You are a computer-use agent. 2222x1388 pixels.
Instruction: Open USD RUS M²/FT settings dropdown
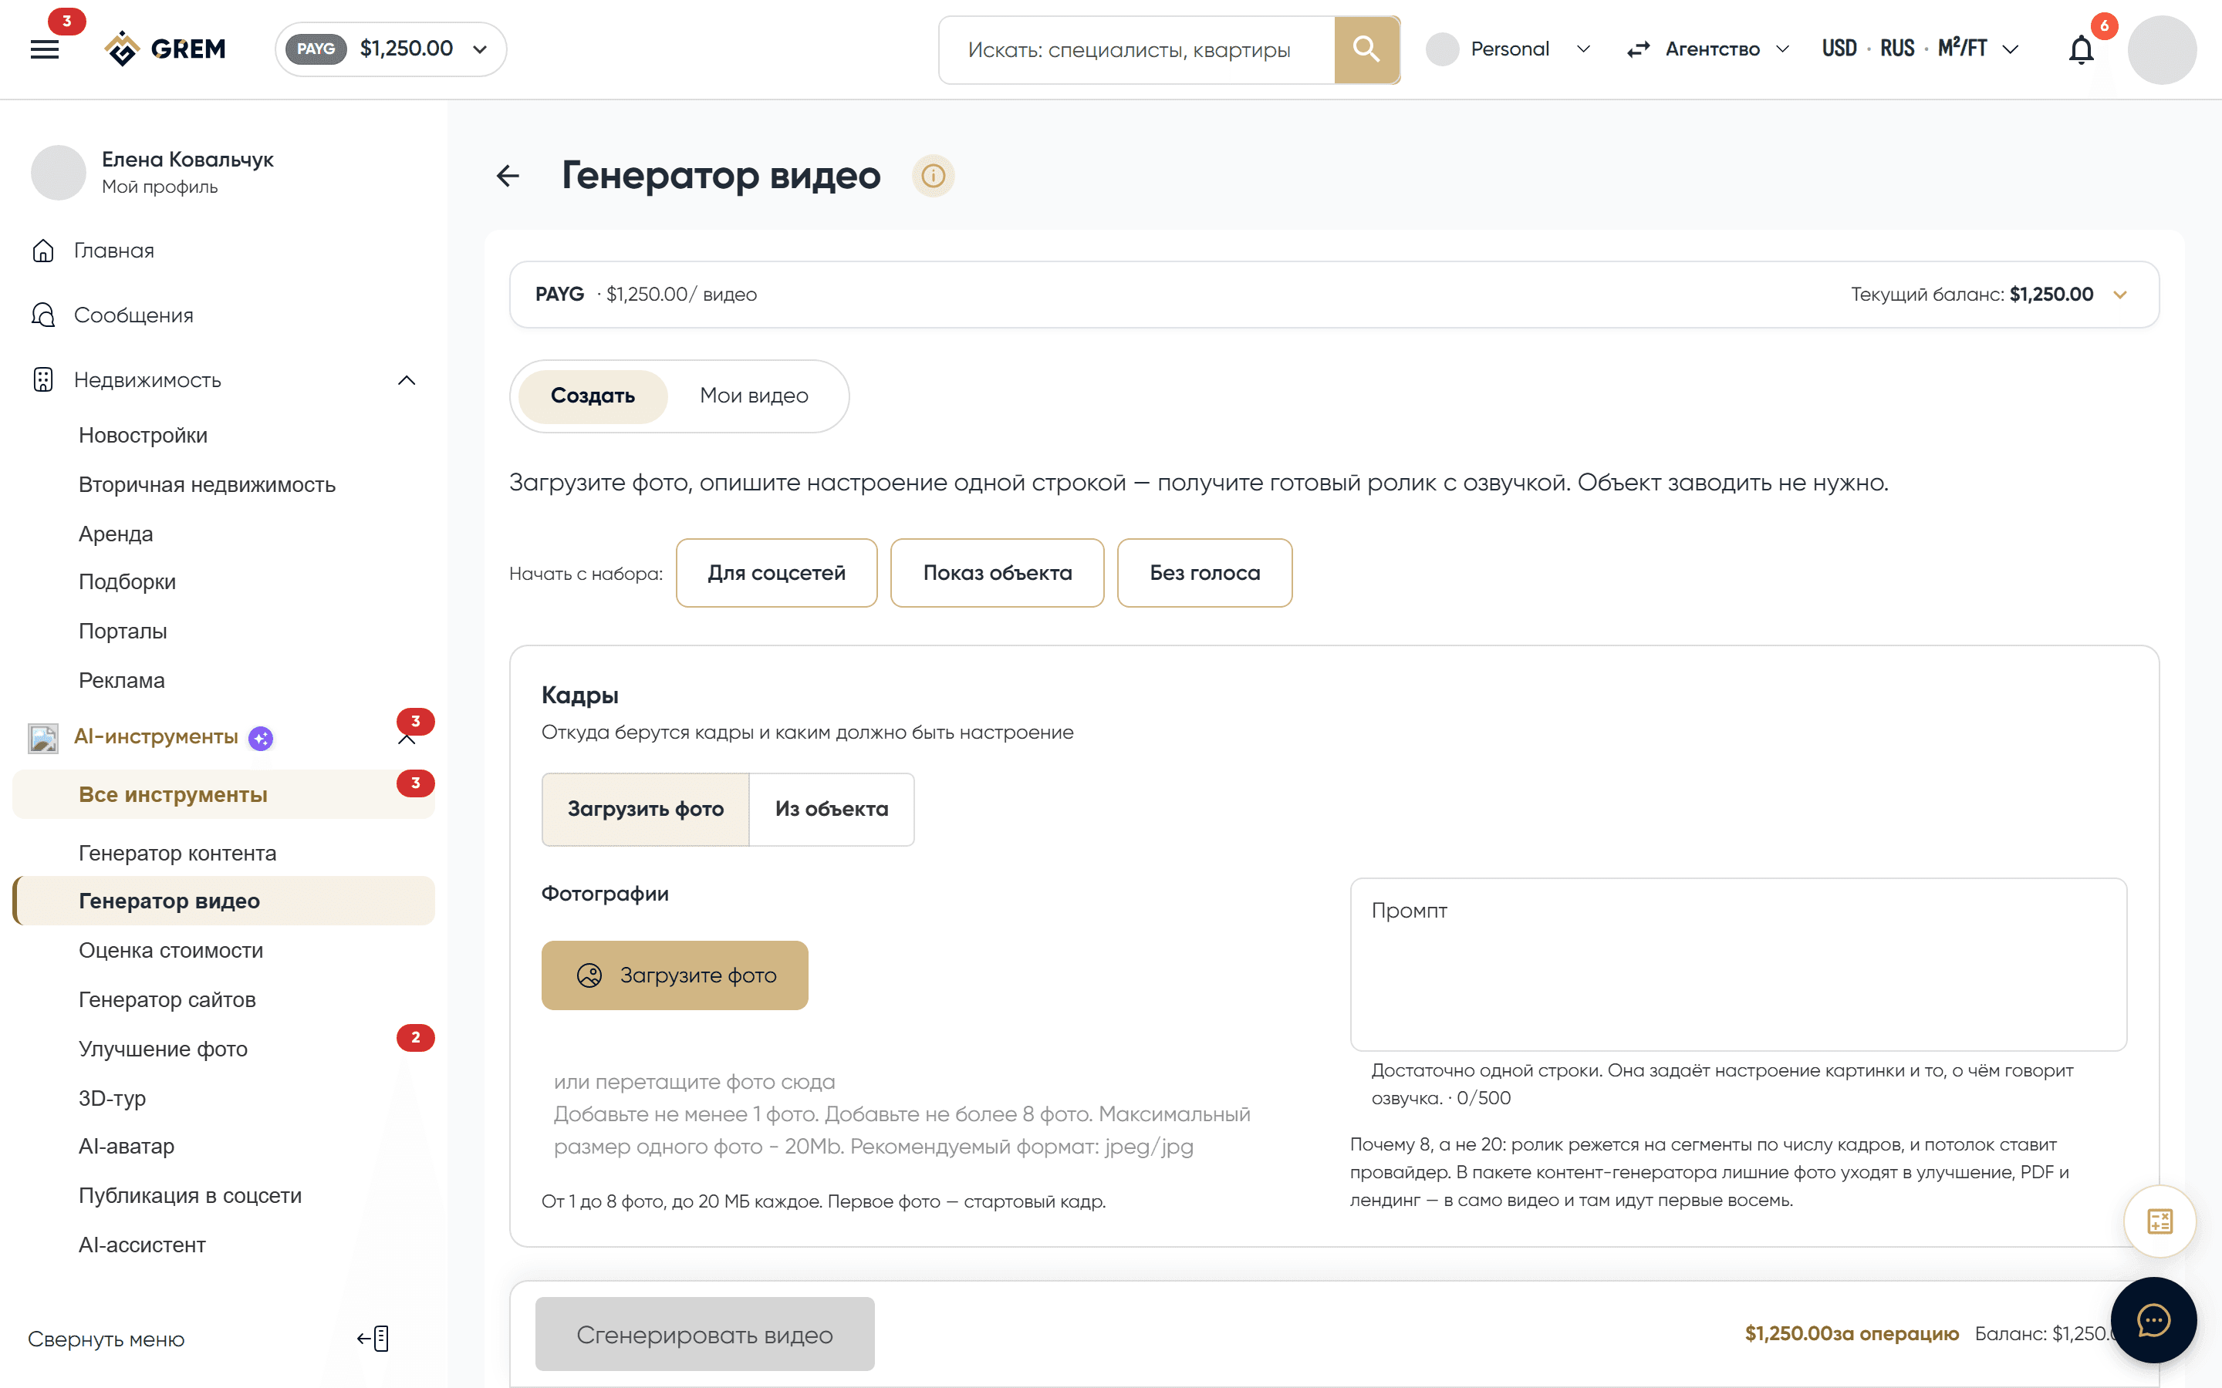pos(1921,49)
